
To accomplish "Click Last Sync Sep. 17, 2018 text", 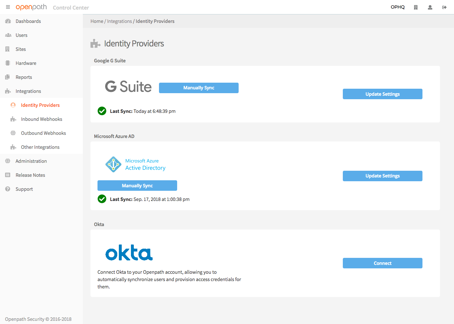I will tap(150, 199).
